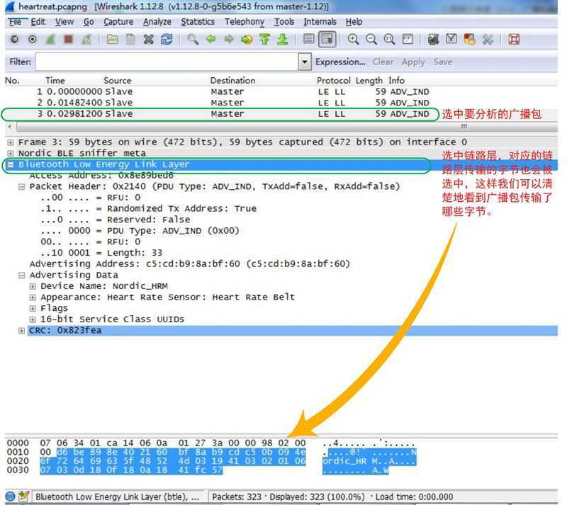Expand the 16-bit Service Class UUIDs node
The width and height of the screenshot is (567, 505).
click(x=33, y=319)
